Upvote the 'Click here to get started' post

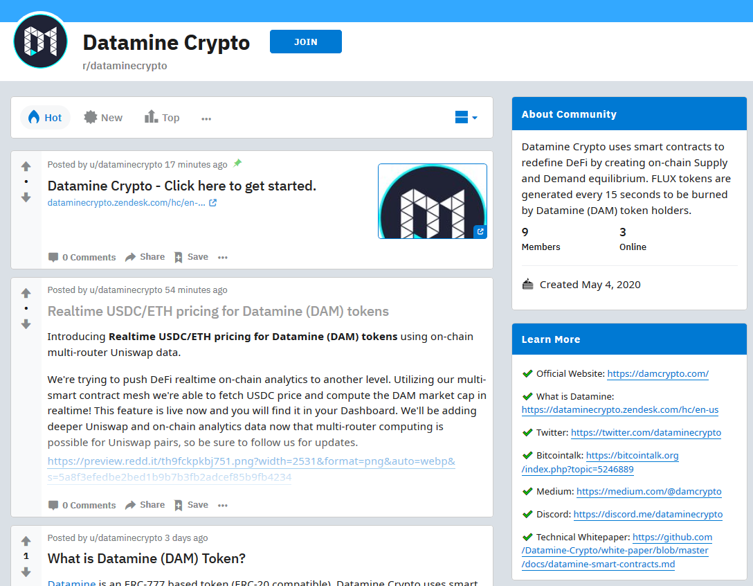pos(26,166)
